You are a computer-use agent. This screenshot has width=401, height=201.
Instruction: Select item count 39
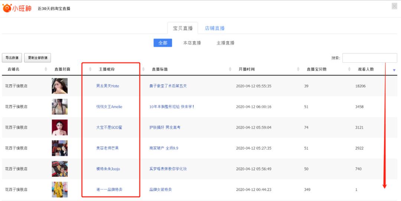coord(306,86)
